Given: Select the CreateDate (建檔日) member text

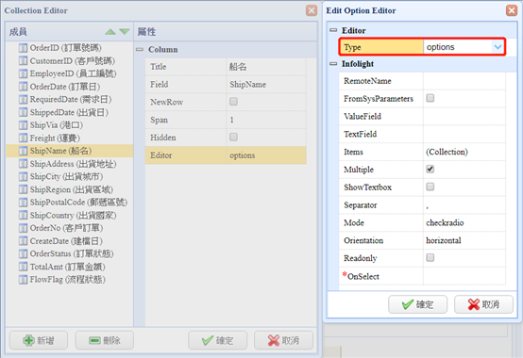Looking at the screenshot, I should (66, 241).
